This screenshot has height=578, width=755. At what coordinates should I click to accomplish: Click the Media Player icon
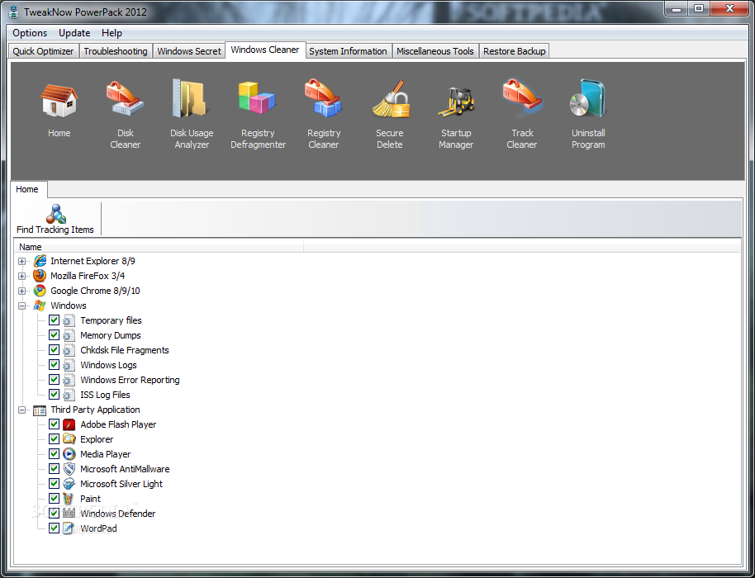(69, 454)
